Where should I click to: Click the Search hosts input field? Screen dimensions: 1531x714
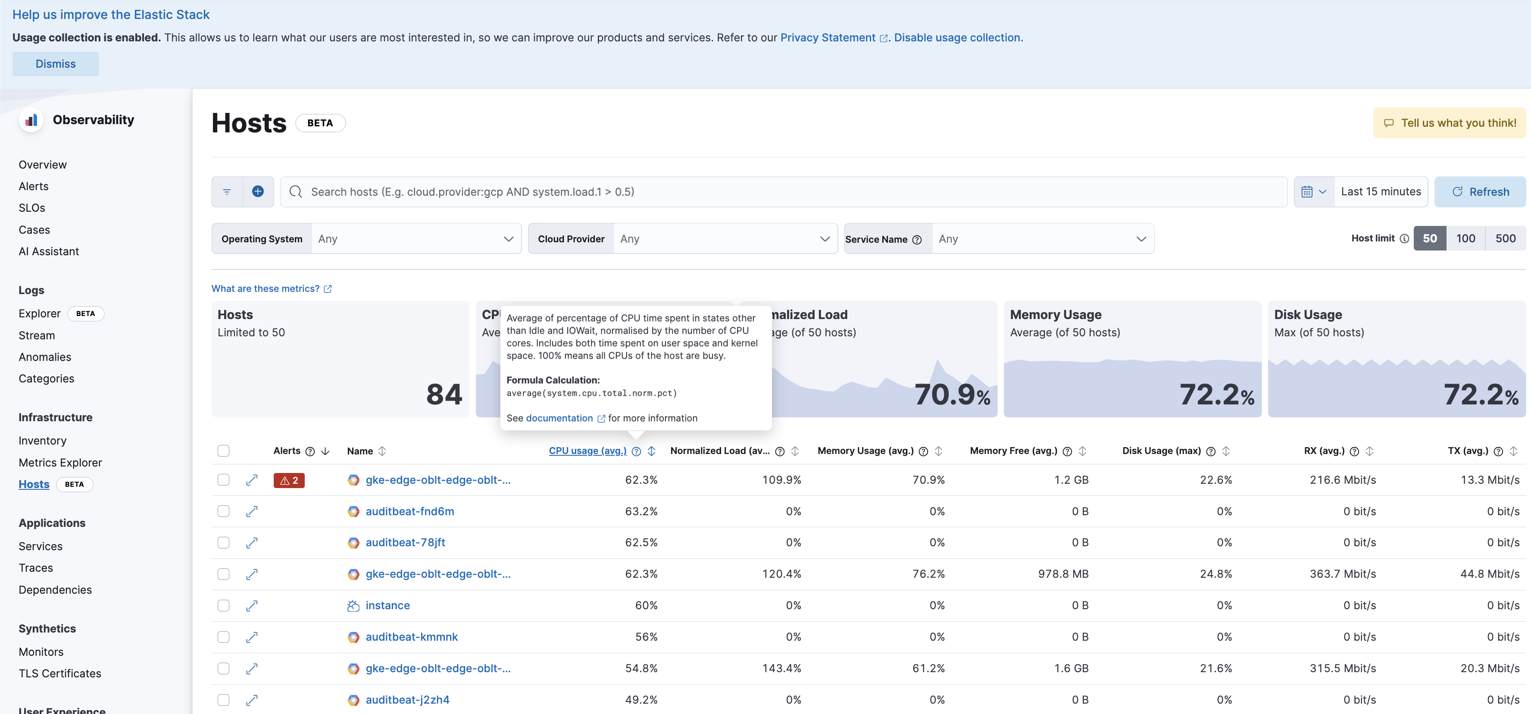tap(783, 191)
